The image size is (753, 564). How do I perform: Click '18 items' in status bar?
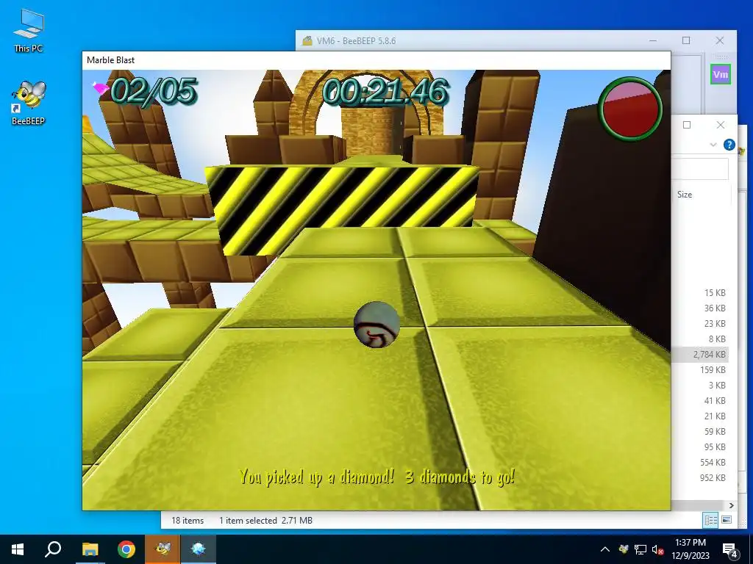pos(188,521)
